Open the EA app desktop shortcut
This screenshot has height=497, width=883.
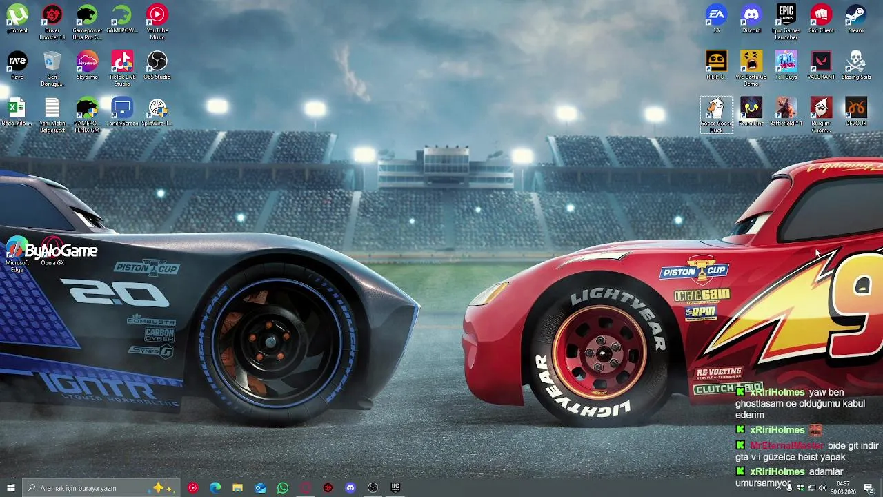(x=716, y=19)
